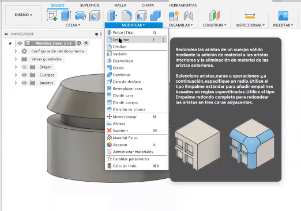The image size is (301, 211).
Task: Choose Alinear from Modificar menu
Action: coord(137,124)
